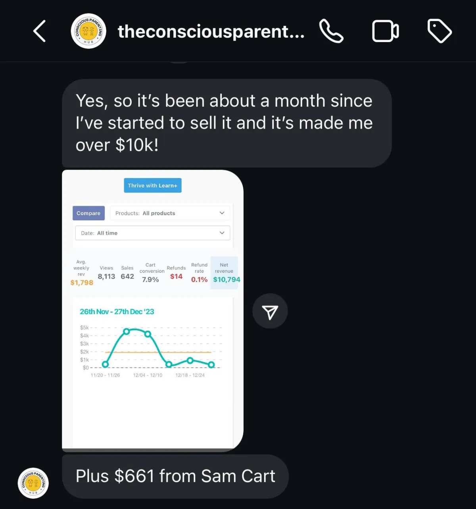Click the peak data point on revenue chart
Image resolution: width=476 pixels, height=509 pixels.
click(x=127, y=331)
